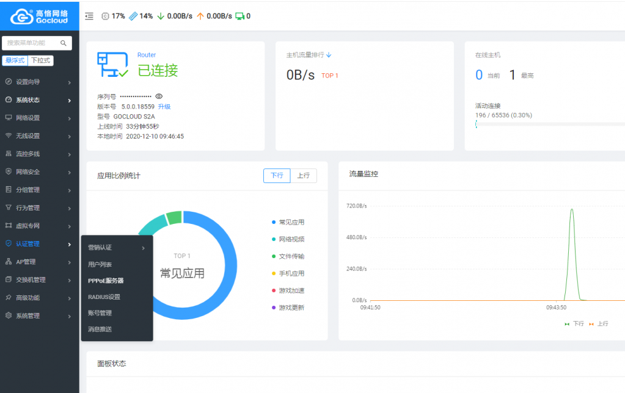Open PPPoE服务器 from the flyout menu
Screen dimensions: 625x393
tap(106, 281)
